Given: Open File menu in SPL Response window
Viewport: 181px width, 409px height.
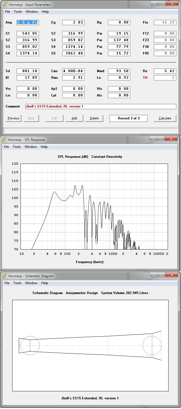Looking at the screenshot, I should 6,147.
